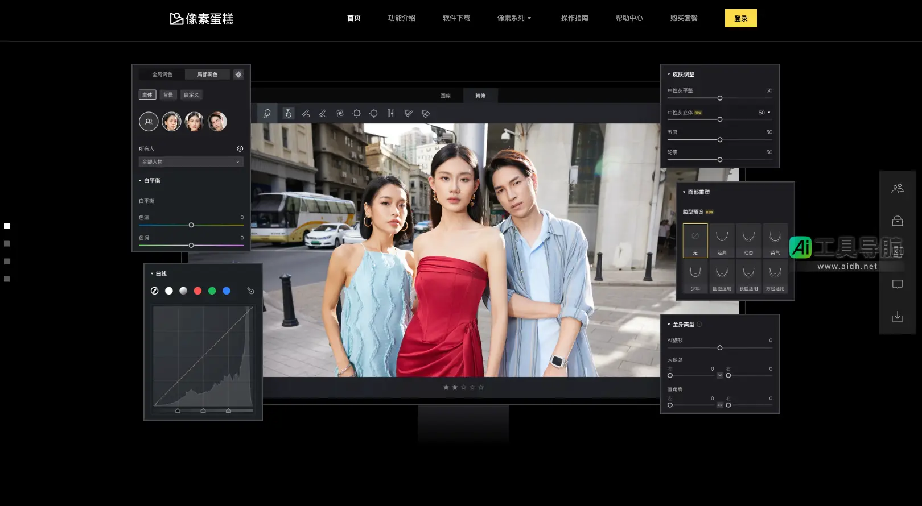Open the 全部人物 dropdown

[x=191, y=162]
